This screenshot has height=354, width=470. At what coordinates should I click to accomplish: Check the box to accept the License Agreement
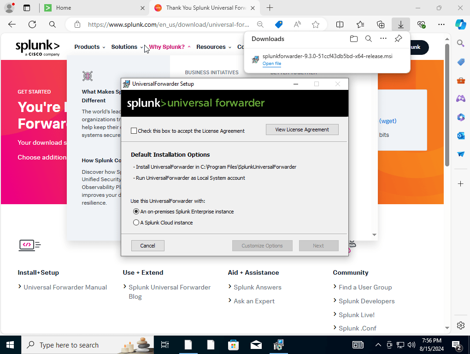click(134, 131)
